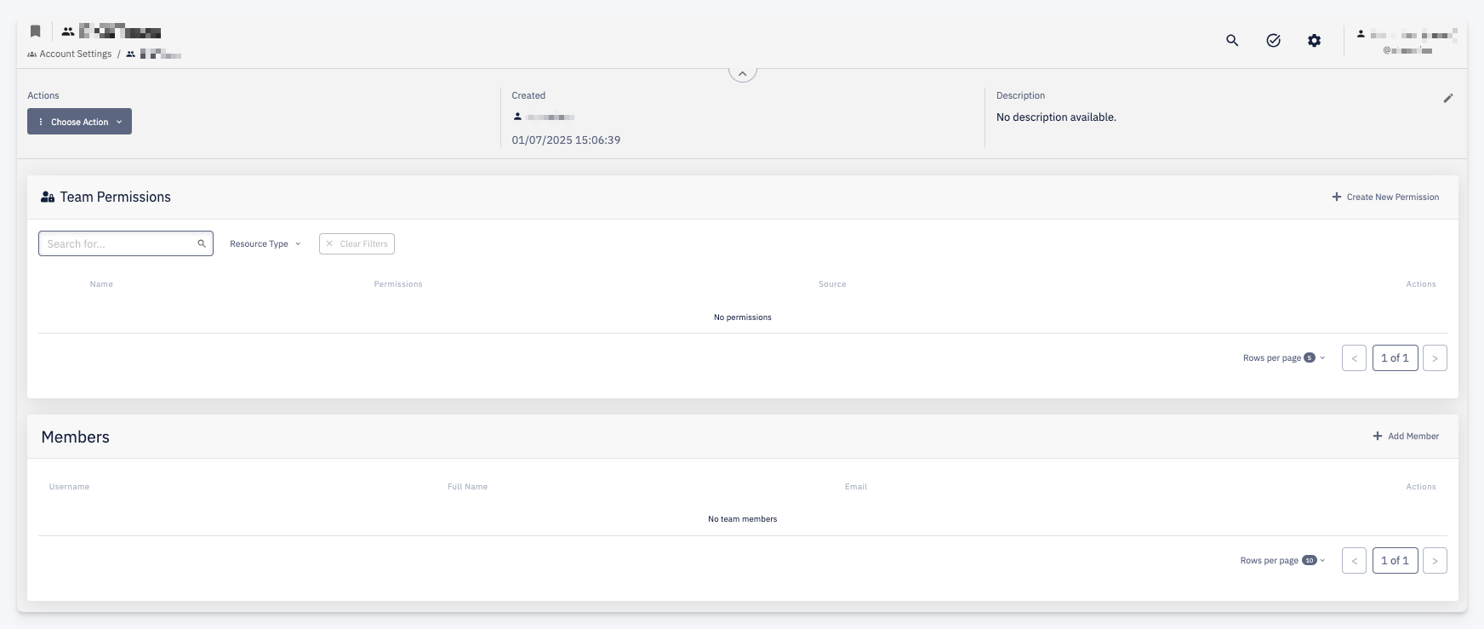
Task: Go to next permissions page
Action: (x=1435, y=358)
